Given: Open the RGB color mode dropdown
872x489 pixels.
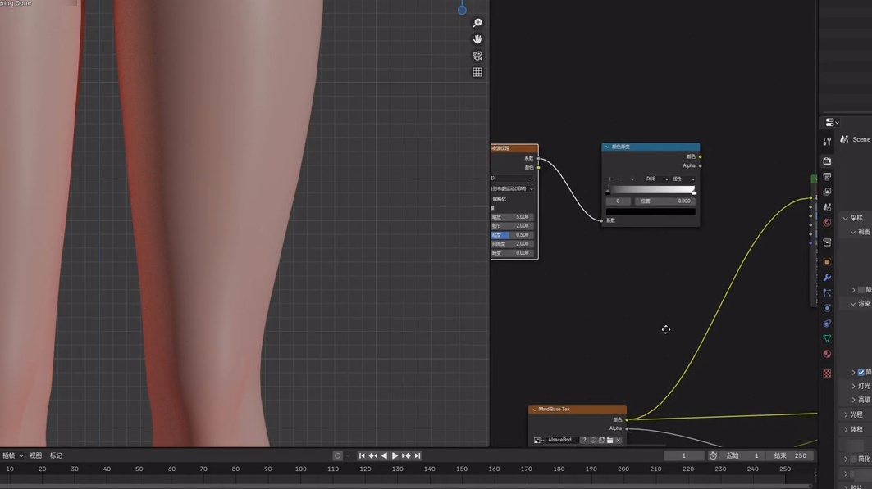Looking at the screenshot, I should pyautogui.click(x=656, y=179).
